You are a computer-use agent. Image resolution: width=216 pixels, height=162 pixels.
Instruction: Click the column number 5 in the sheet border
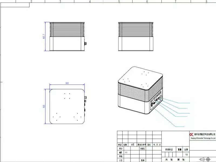tap(119, 2)
